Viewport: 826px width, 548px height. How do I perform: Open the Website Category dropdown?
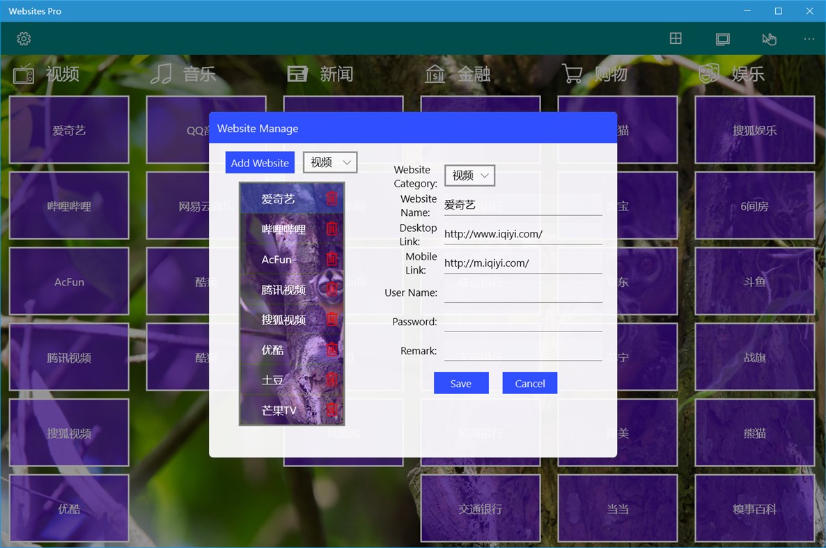469,175
